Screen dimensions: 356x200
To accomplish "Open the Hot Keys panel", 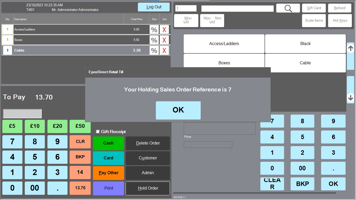I will (x=340, y=20).
